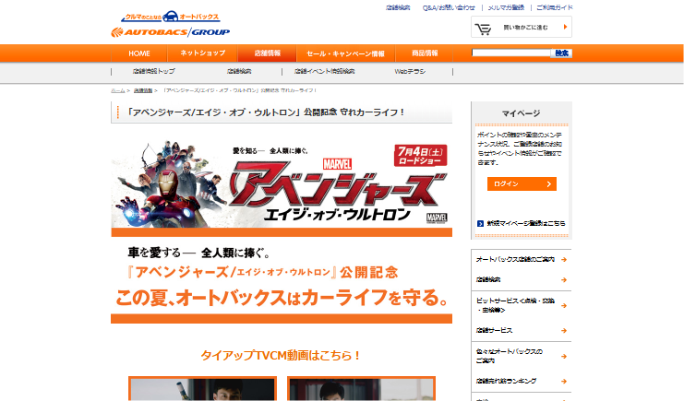Click the 検索 search button
Screen dimensions: 684x401
pos(561,53)
